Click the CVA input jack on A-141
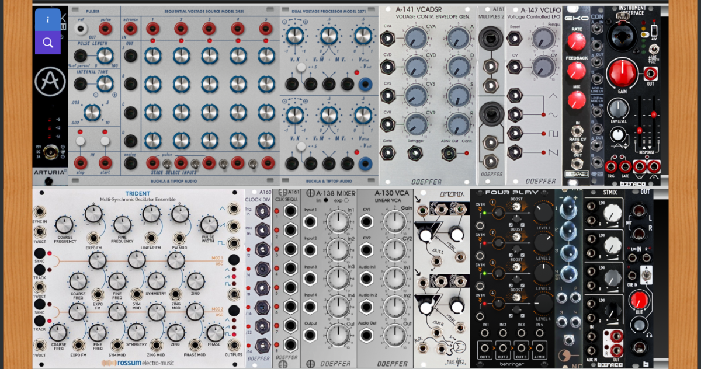The width and height of the screenshot is (701, 369). click(x=387, y=40)
